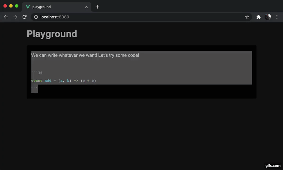Click the closing ``` code fence
The height and width of the screenshot is (170, 283).
click(x=34, y=88)
